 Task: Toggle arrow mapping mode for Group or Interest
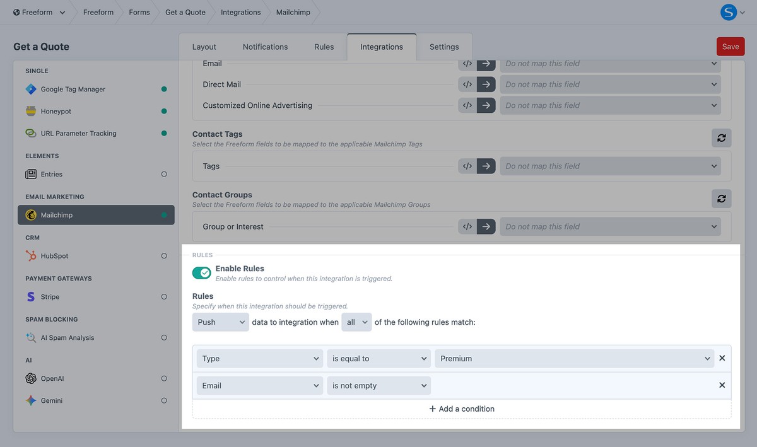tap(486, 227)
